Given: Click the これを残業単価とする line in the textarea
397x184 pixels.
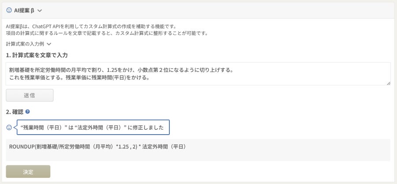Looking at the screenshot, I should pos(79,78).
